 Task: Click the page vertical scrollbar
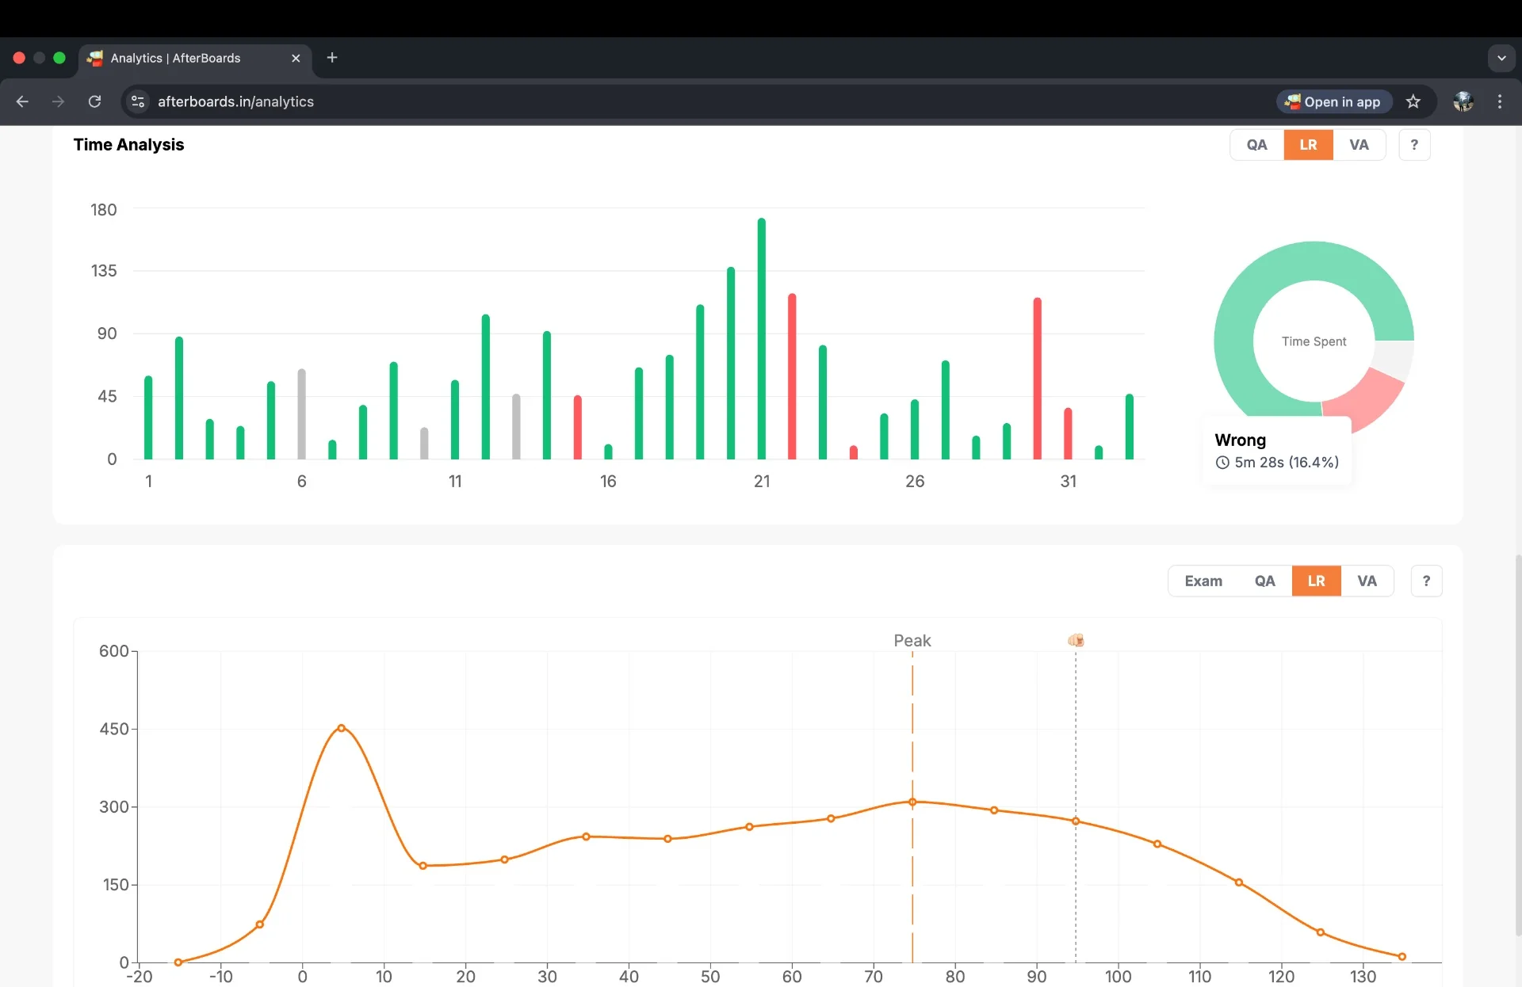point(1517,745)
